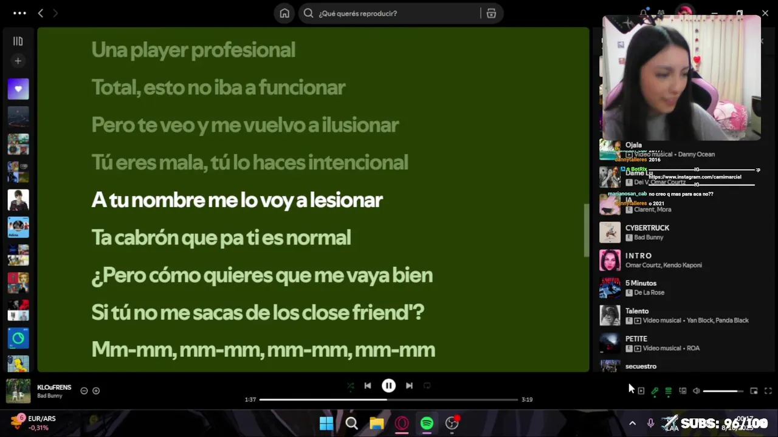This screenshot has height=437, width=778.
Task: Skip to the previous track
Action: click(368, 385)
